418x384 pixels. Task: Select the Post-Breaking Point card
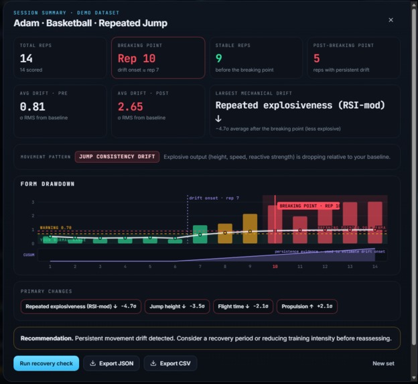pyautogui.click(x=354, y=58)
